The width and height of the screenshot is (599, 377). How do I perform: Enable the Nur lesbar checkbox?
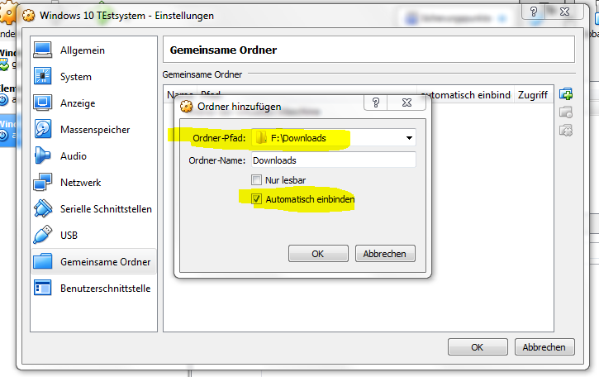(x=256, y=180)
